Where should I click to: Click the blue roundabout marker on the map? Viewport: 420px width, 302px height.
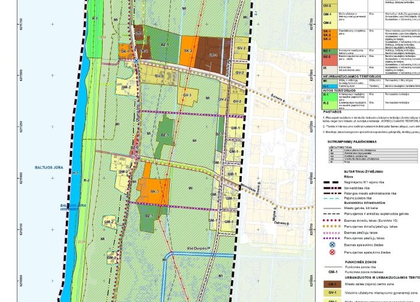point(136,61)
